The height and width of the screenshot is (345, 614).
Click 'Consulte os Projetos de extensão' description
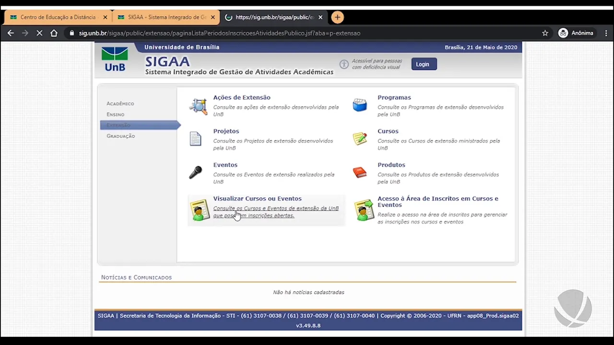tap(273, 144)
